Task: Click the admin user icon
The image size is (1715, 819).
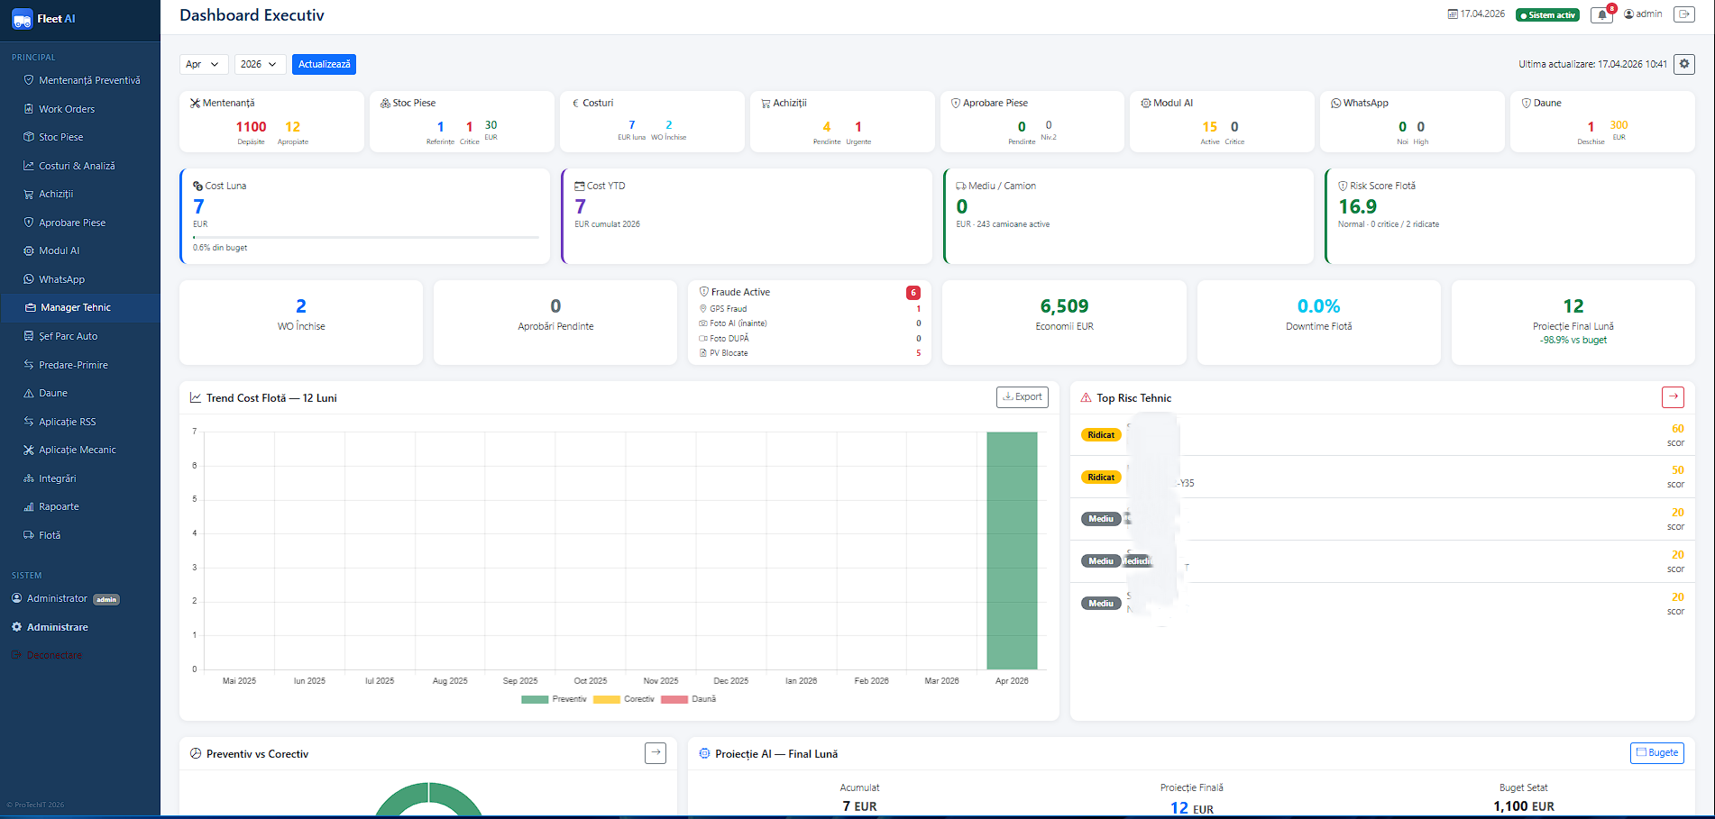Action: pos(1628,14)
